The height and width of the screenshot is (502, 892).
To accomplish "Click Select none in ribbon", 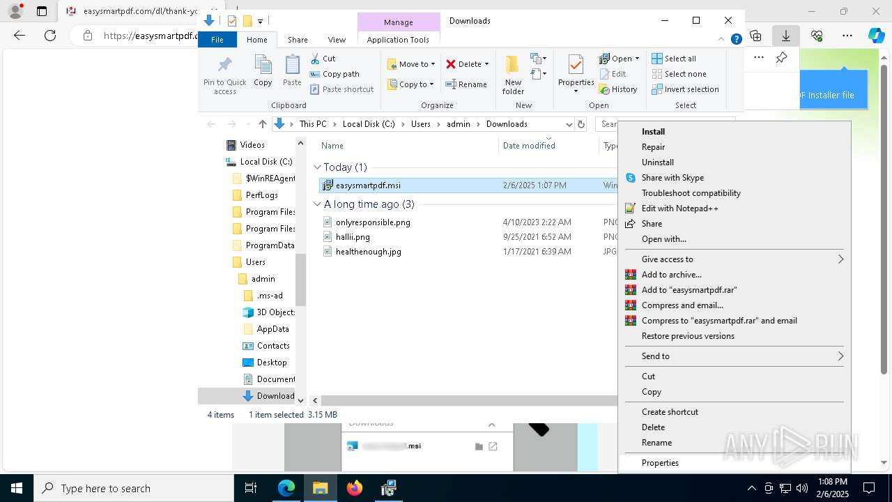I will 679,74.
